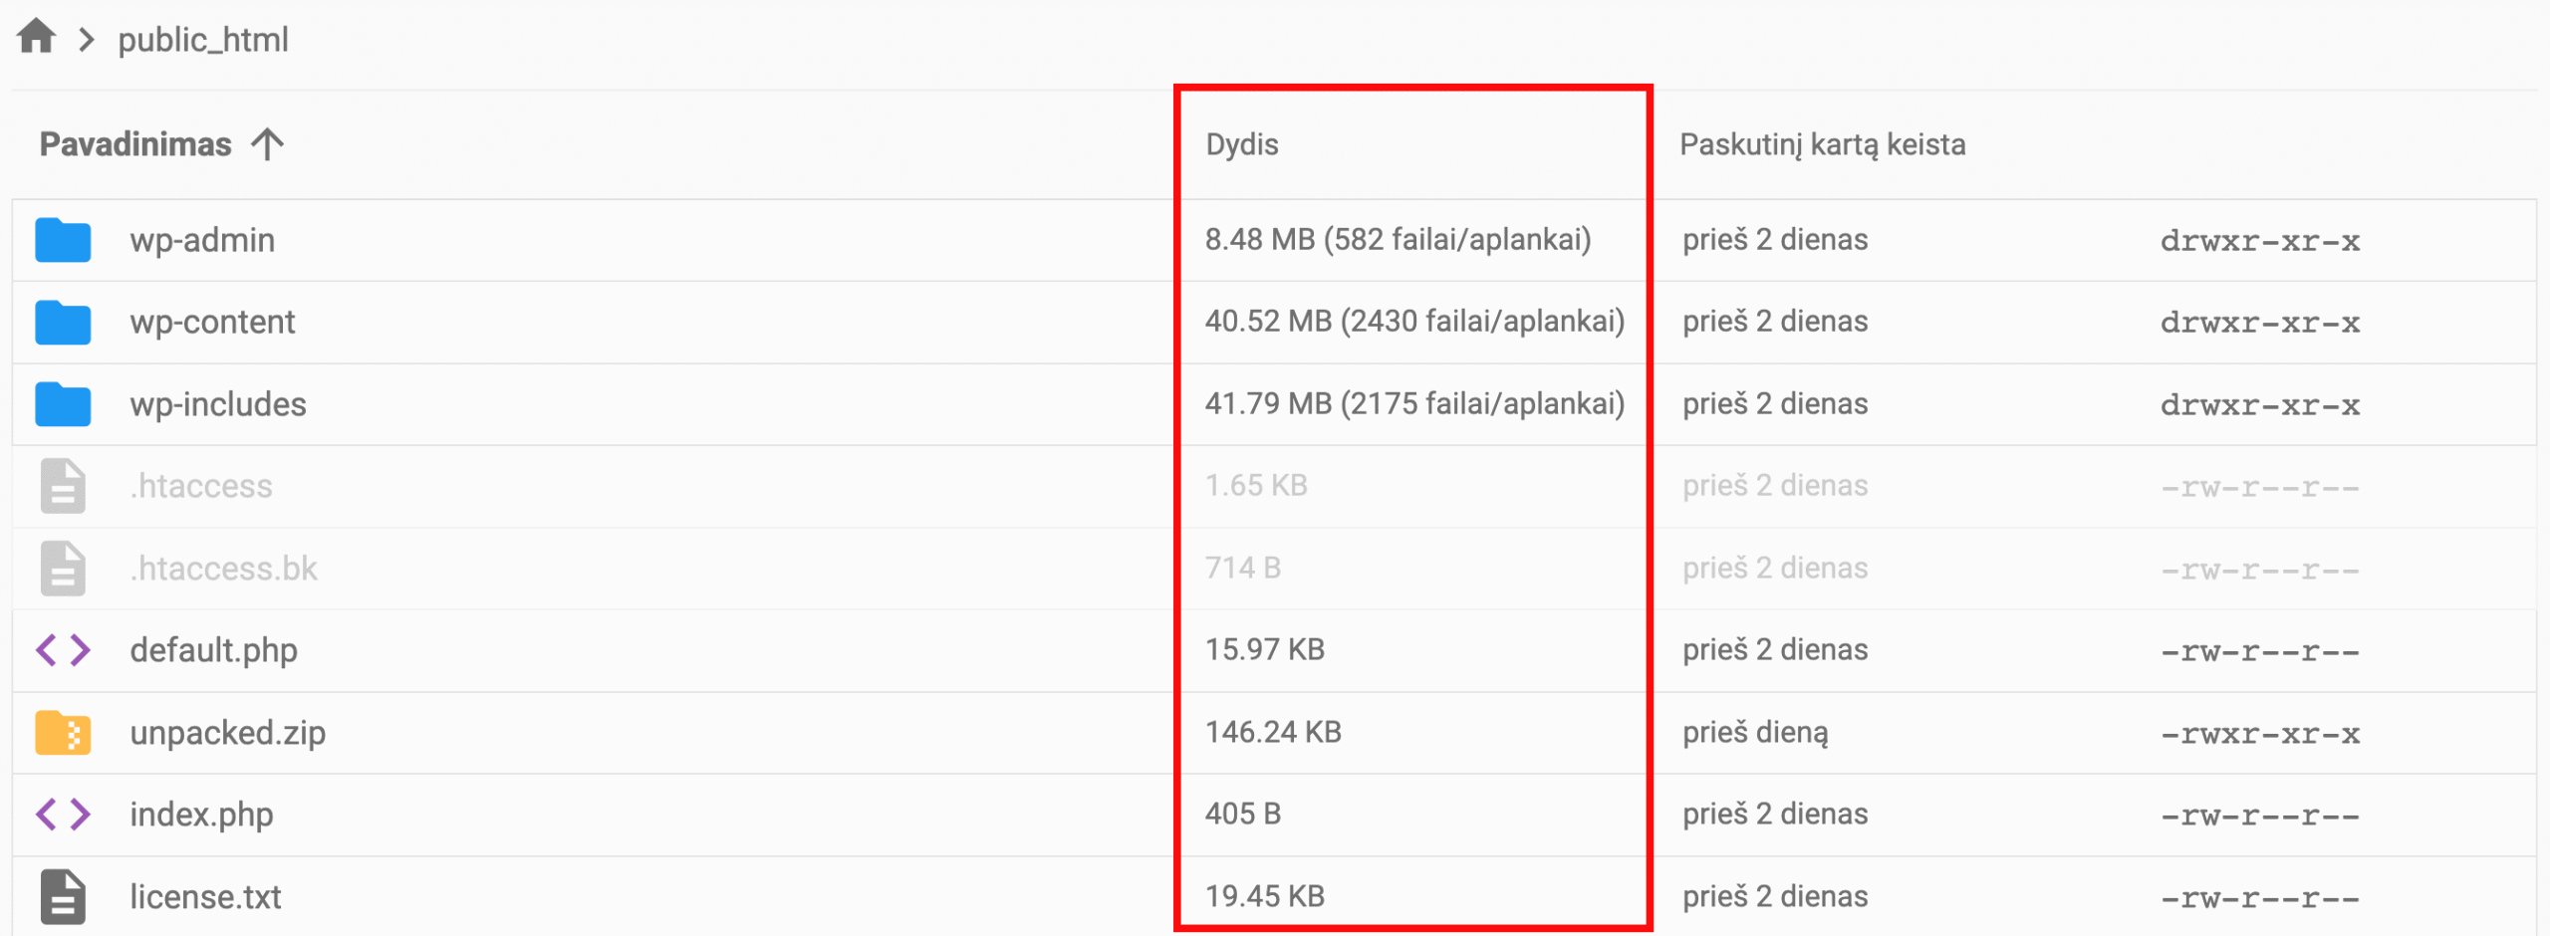Sort by Paskutinį kartą keista column

[1822, 144]
